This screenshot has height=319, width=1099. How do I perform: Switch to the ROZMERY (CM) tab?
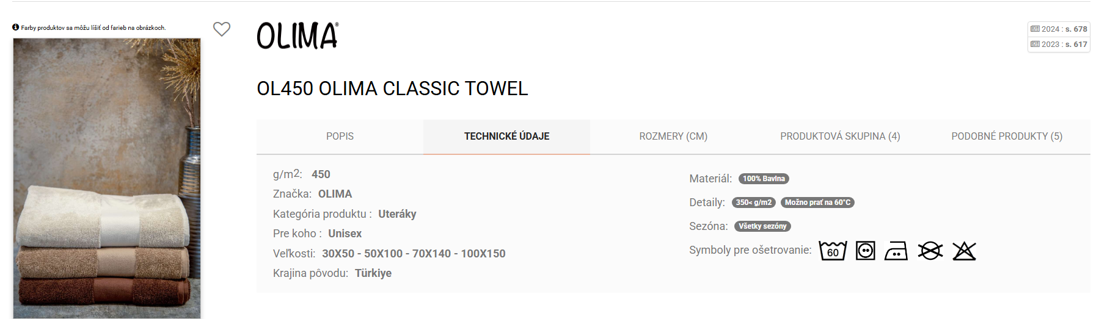[x=673, y=137]
